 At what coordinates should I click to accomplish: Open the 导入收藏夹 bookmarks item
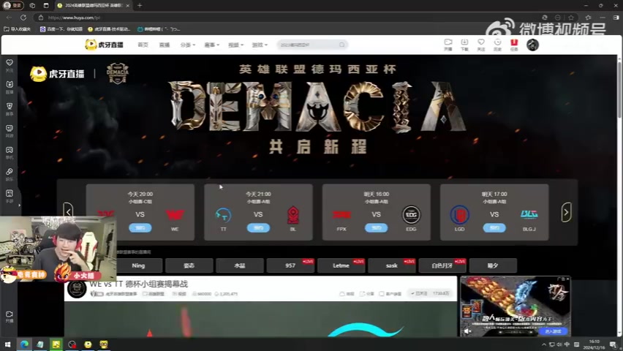click(17, 29)
